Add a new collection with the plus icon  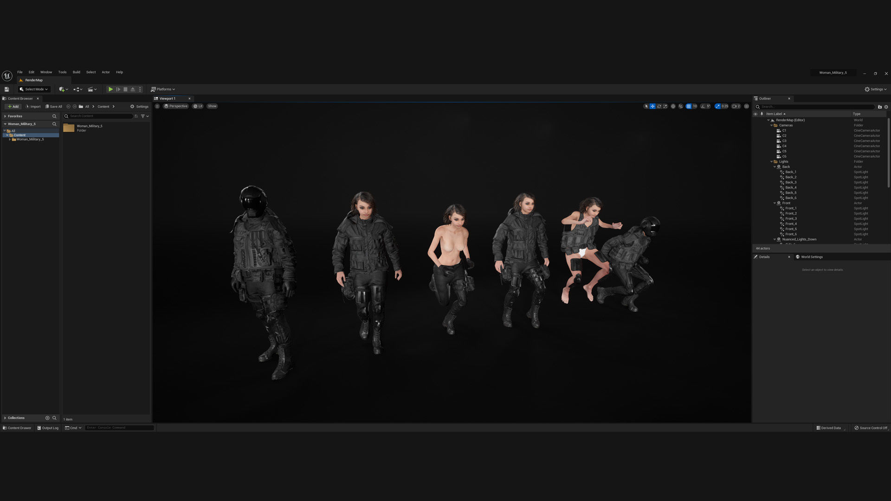coord(47,417)
